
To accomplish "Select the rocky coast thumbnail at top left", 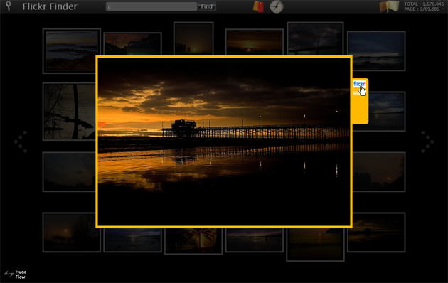I will (x=71, y=50).
